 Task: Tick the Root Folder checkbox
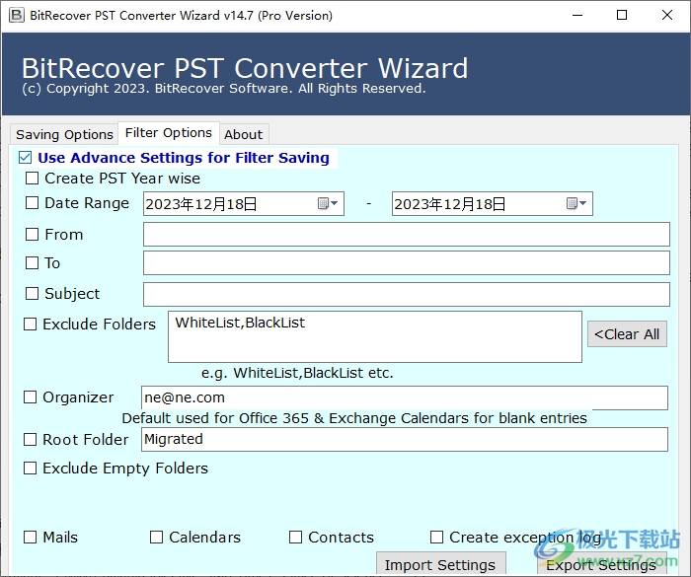[30, 440]
